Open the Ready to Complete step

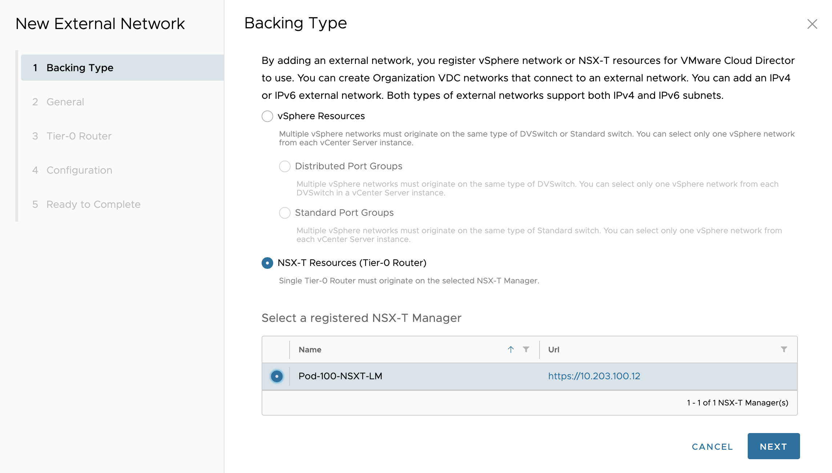[93, 204]
